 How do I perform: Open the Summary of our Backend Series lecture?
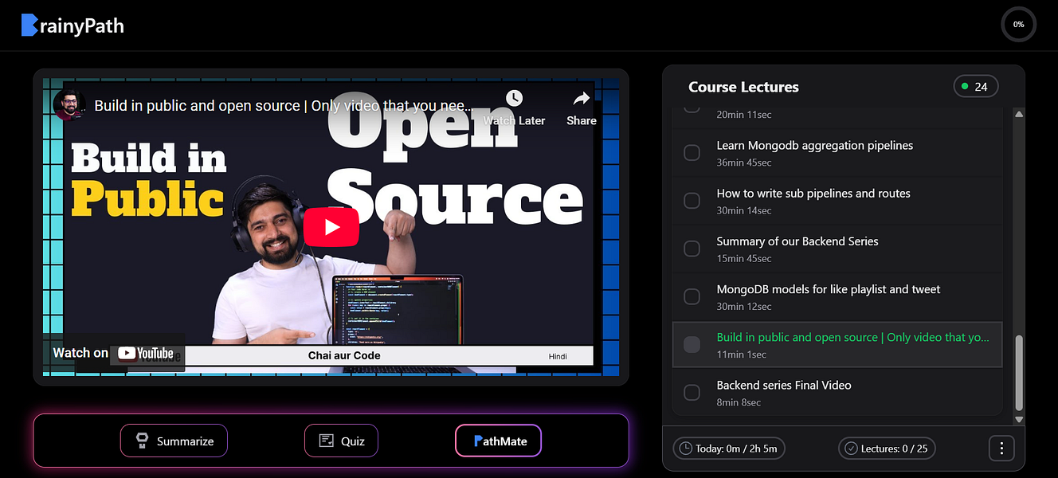click(797, 241)
